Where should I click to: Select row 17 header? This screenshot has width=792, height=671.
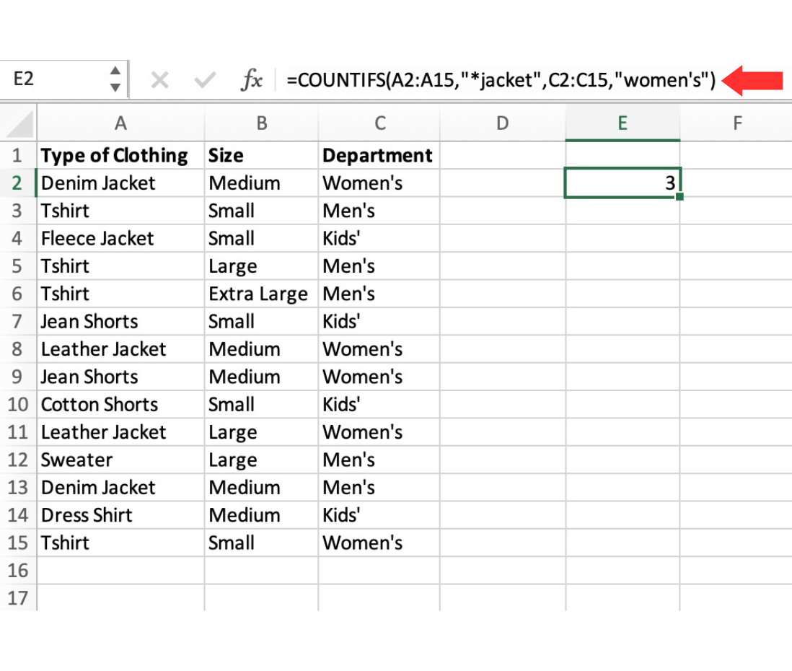(18, 598)
